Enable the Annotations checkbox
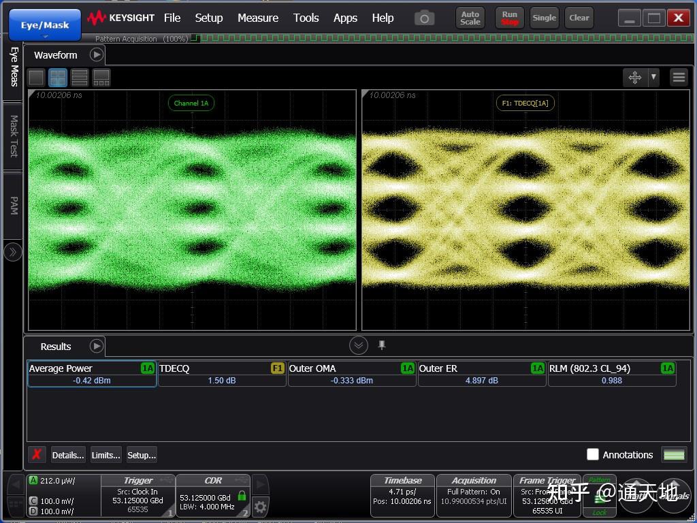 coord(593,454)
